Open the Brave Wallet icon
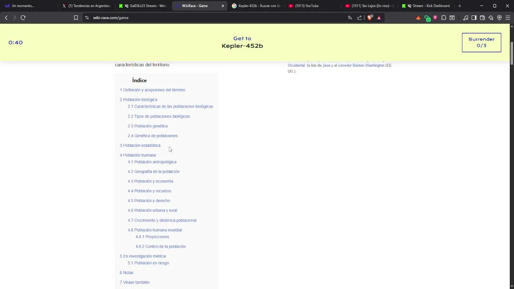This screenshot has height=289, width=514. point(482,18)
